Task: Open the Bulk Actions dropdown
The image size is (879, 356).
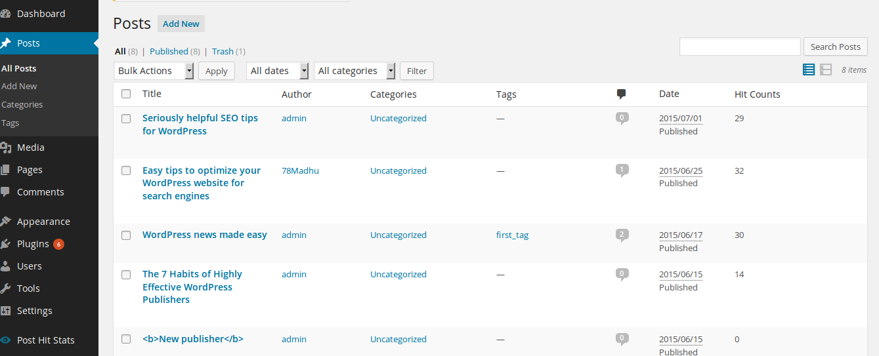Action: [x=154, y=71]
